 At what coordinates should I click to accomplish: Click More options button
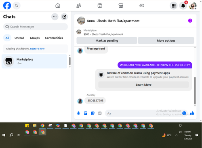click(166, 40)
